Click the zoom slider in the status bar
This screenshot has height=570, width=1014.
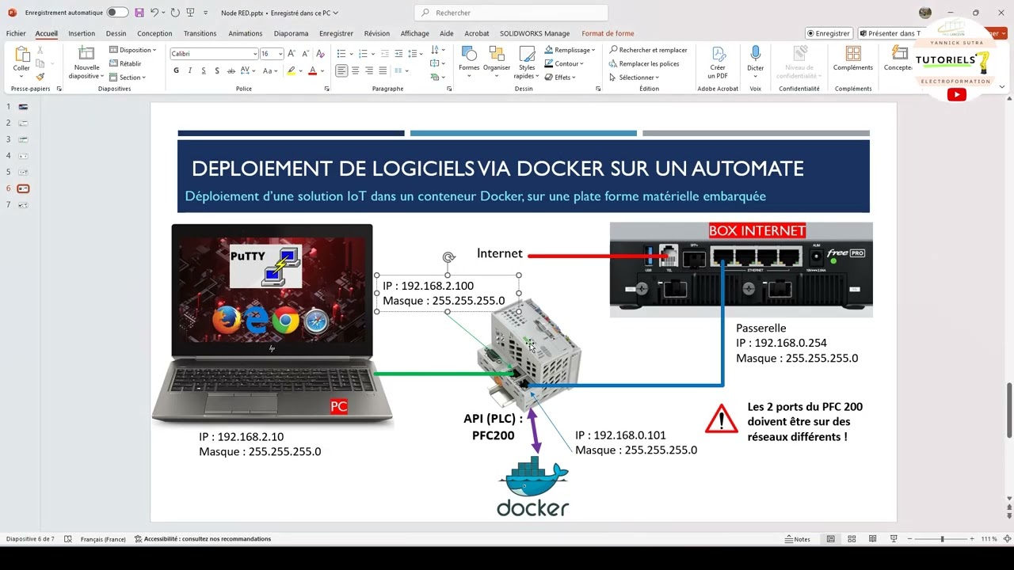[x=942, y=539]
